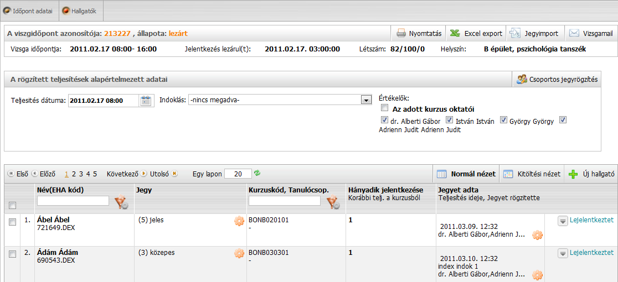The image size is (618, 282).
Task: Open page 3 of the list
Action: pos(81,174)
